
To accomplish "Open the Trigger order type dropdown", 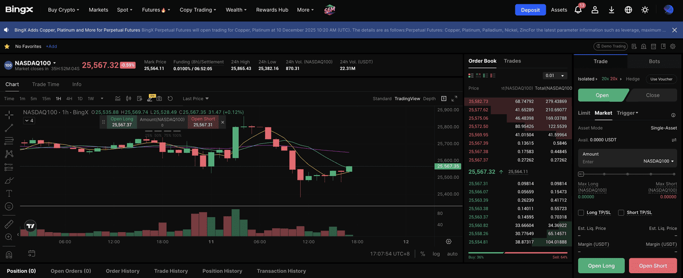I will coord(628,113).
